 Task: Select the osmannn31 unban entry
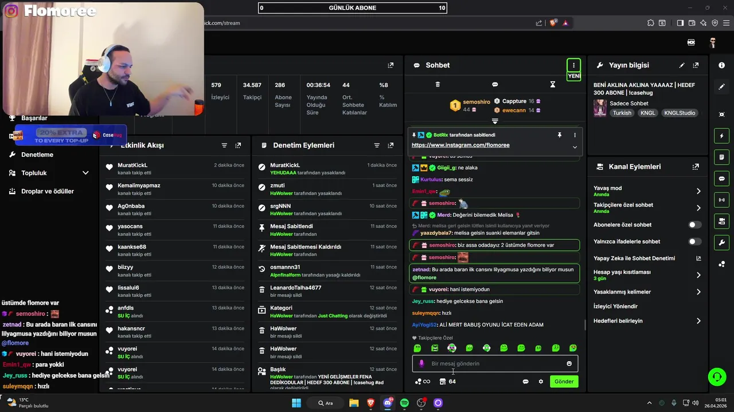[x=327, y=271]
